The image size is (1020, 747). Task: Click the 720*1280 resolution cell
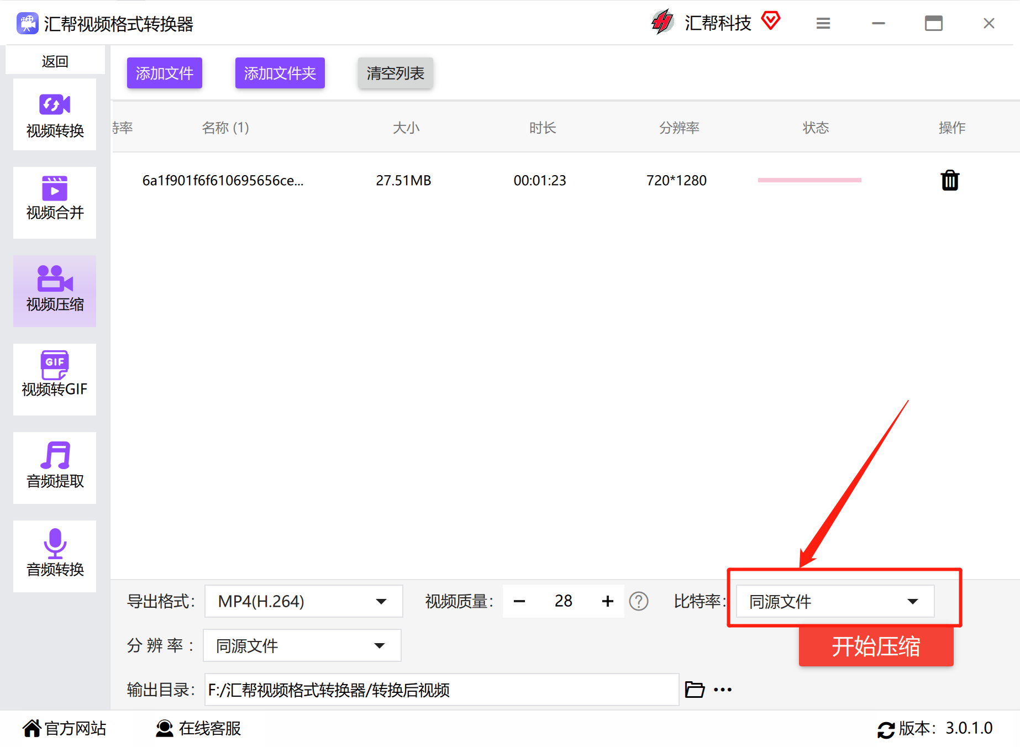coord(676,180)
